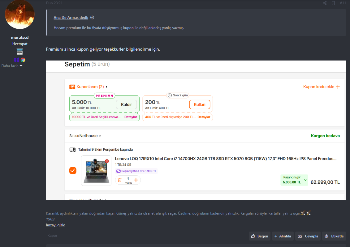Click Alıntıla quote button
This screenshot has width=350, height=247.
[283, 236]
